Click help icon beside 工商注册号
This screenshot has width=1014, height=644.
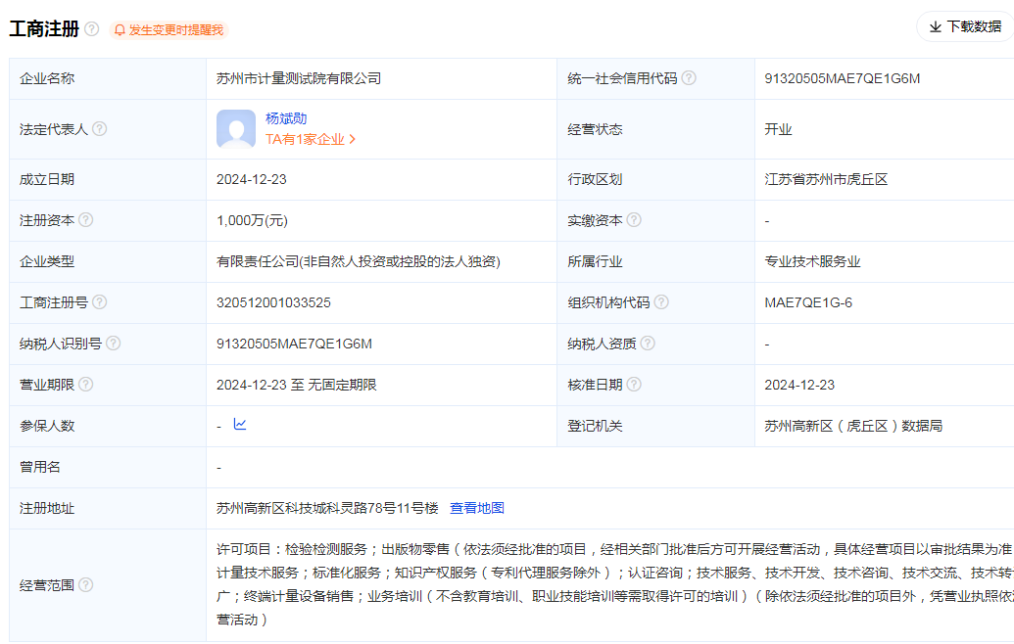[99, 302]
